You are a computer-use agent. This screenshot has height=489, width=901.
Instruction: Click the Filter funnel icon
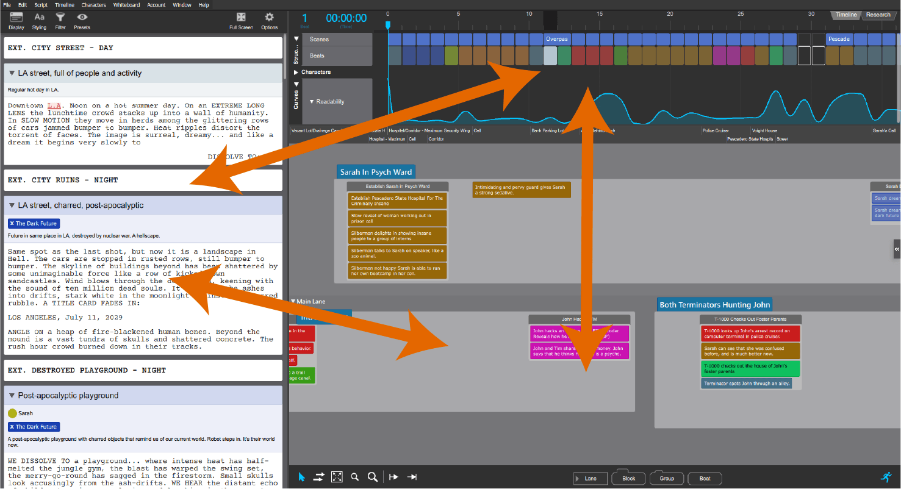60,17
